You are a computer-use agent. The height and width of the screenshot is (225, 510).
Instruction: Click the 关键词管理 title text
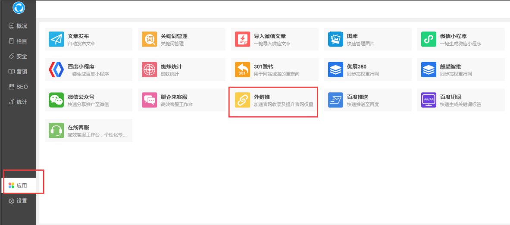(x=174, y=36)
